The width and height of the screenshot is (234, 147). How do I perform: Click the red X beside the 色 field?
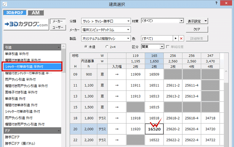pos(181,39)
